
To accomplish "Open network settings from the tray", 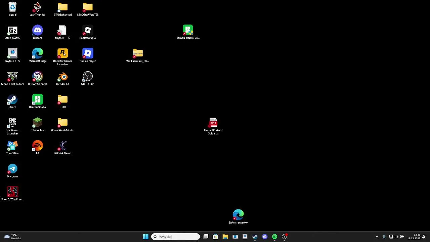I will [x=391, y=237].
